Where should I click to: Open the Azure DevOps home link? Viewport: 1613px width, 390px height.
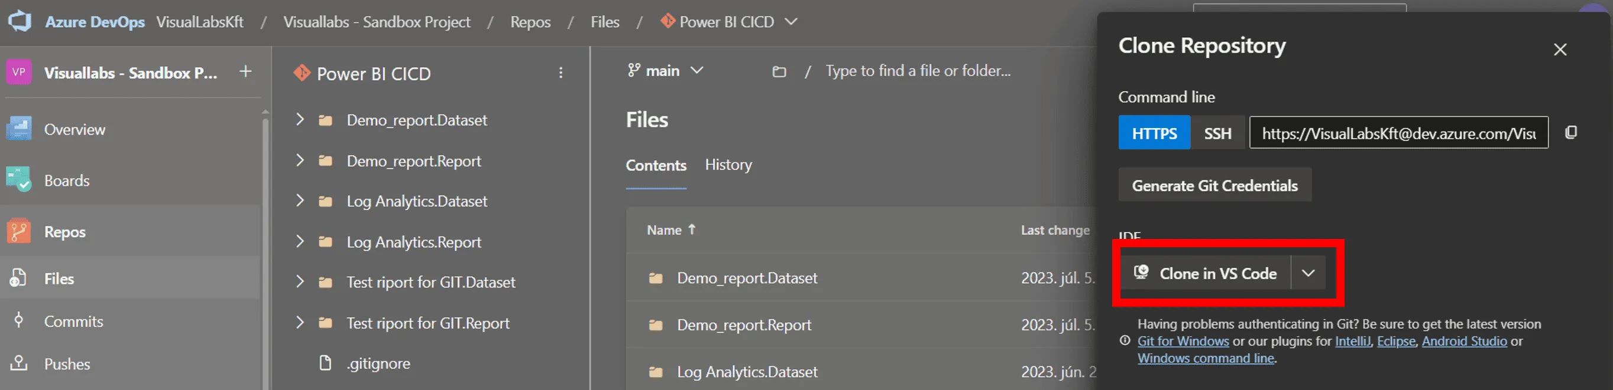[x=95, y=22]
